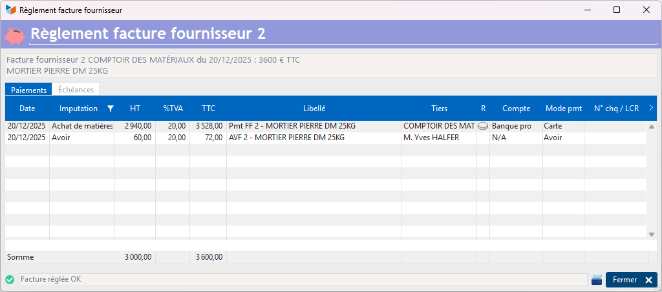Click the filter icon in Imputation header
Viewport: 662px width, 292px height.
(x=110, y=109)
